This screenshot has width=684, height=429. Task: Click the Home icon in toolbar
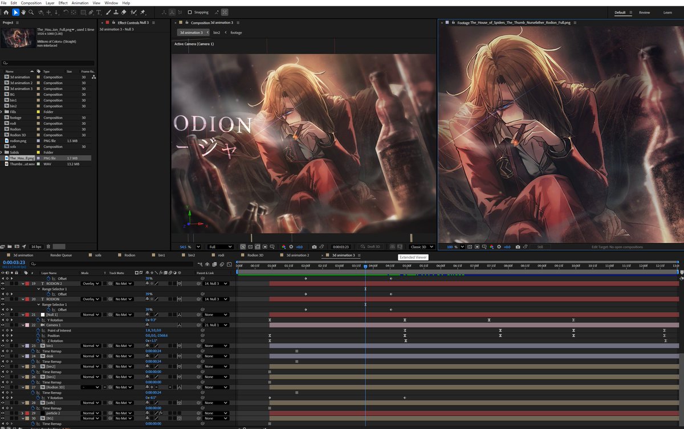pos(6,12)
